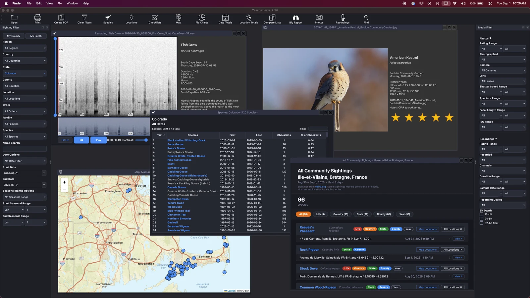The image size is (530, 298).
Task: Click the Fit Hz button
Action: [65, 140]
